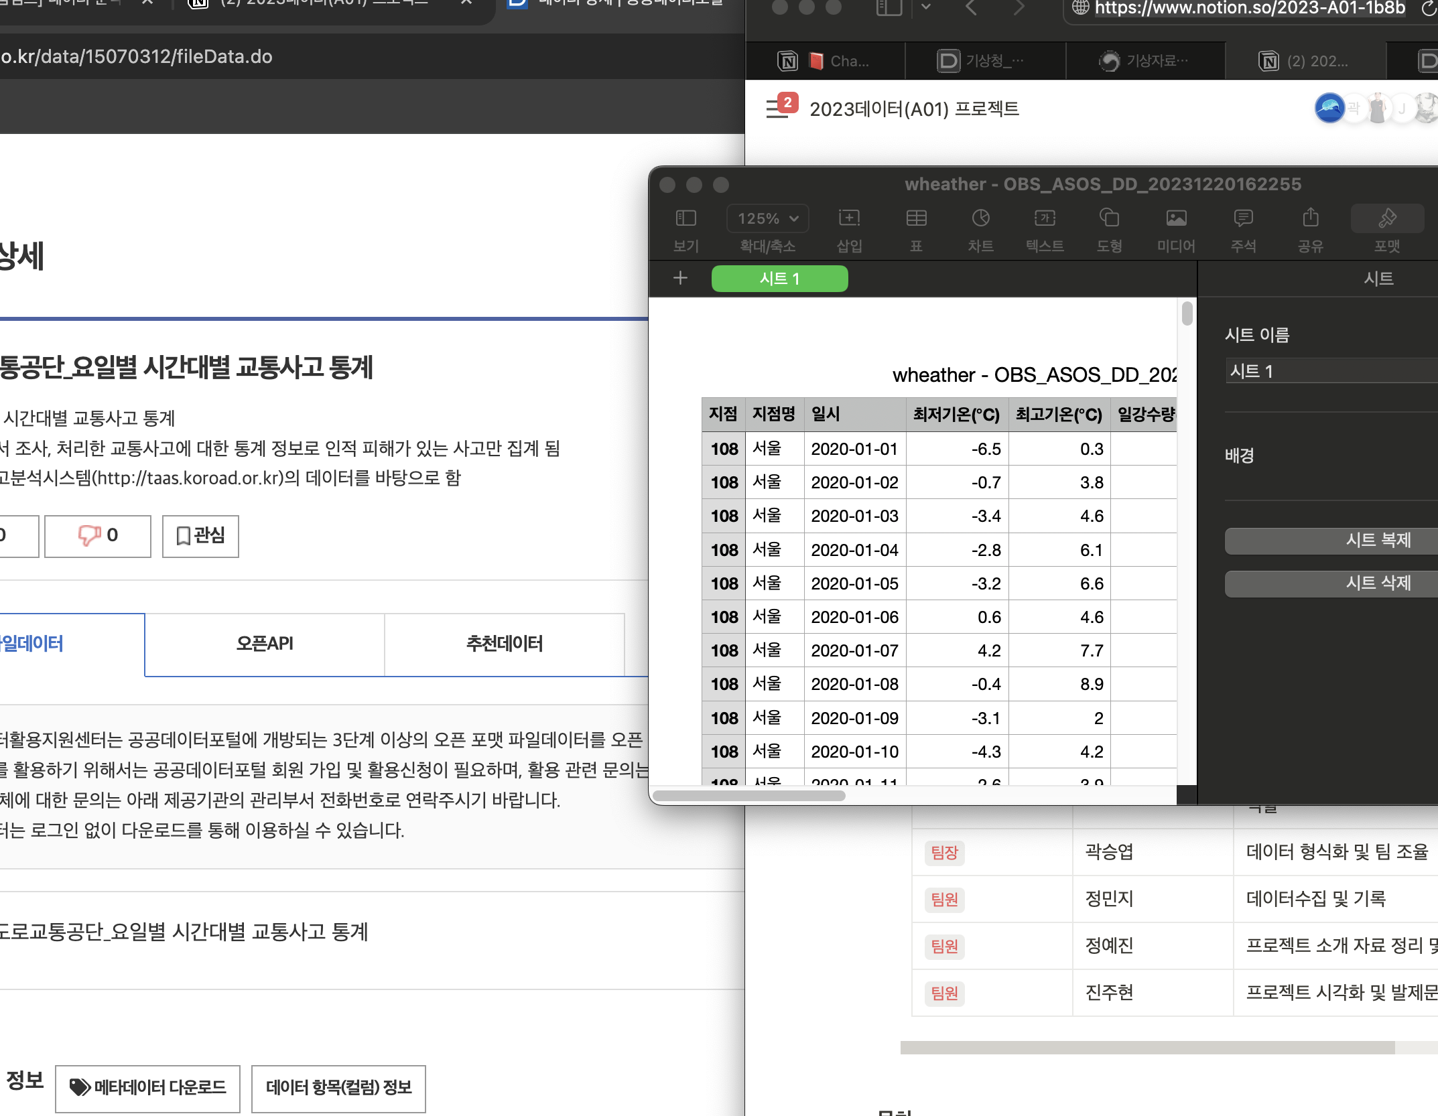Select the -6.5 minimum temperature cell
The width and height of the screenshot is (1438, 1116).
pos(957,449)
